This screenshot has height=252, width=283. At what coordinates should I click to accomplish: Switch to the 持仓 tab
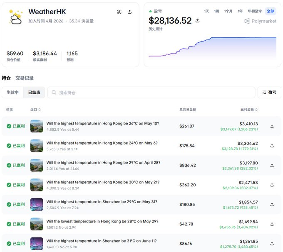[6, 78]
